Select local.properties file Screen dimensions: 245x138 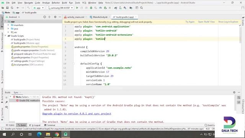27,65
